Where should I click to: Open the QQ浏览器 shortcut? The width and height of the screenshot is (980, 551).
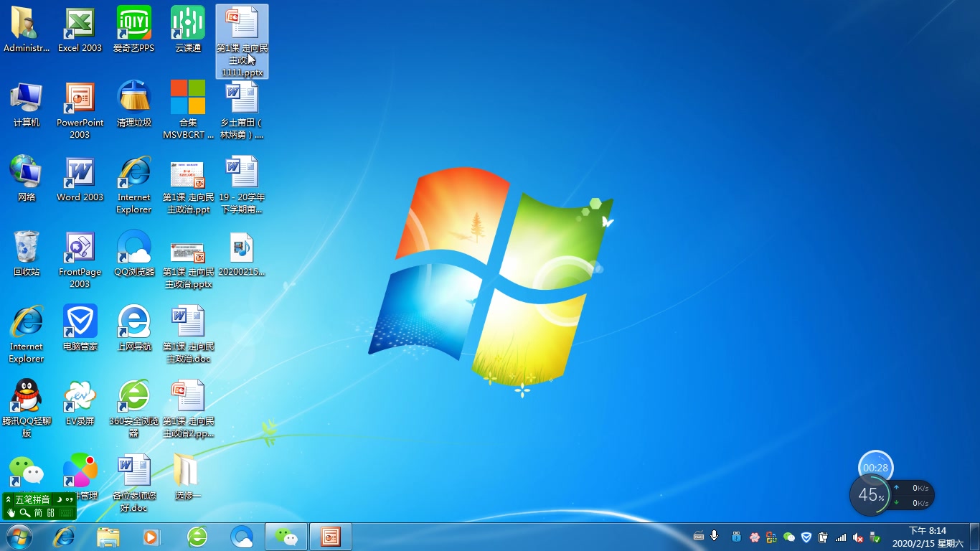pyautogui.click(x=134, y=253)
